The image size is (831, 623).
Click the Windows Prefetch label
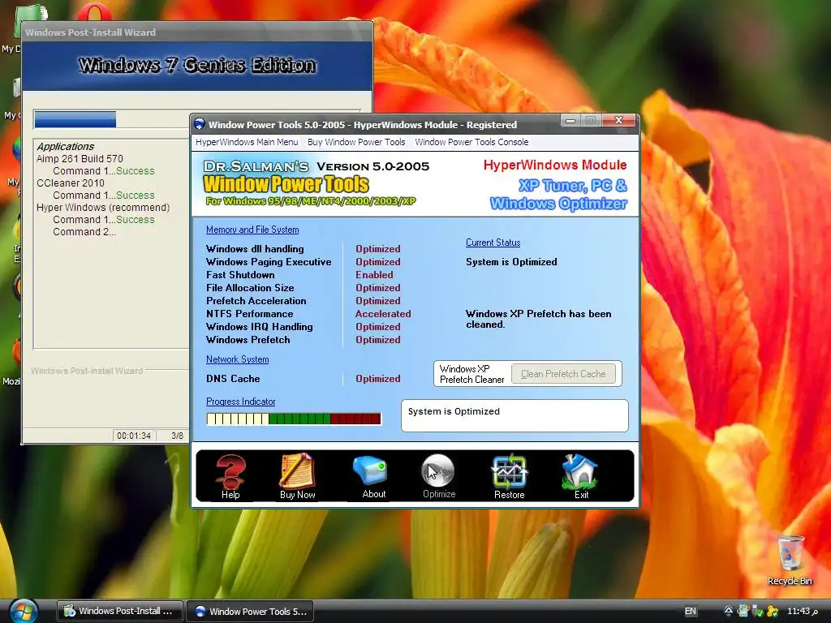pyautogui.click(x=248, y=340)
